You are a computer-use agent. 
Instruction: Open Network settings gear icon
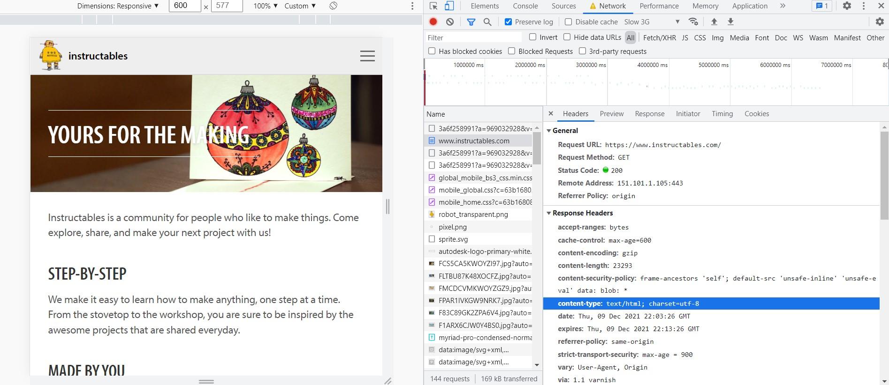coord(880,22)
